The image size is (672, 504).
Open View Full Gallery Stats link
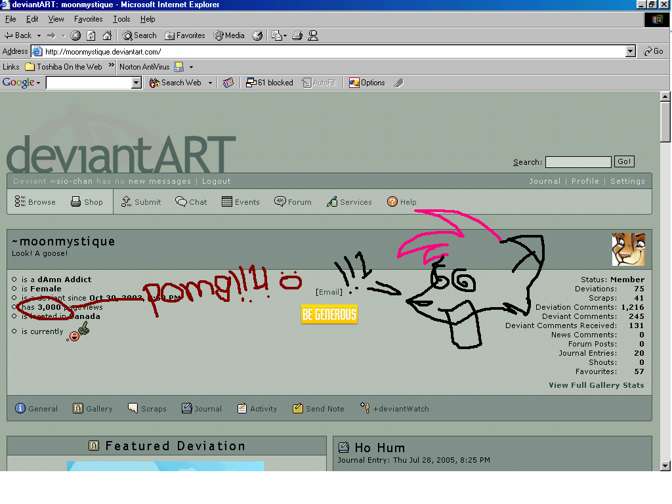(596, 385)
